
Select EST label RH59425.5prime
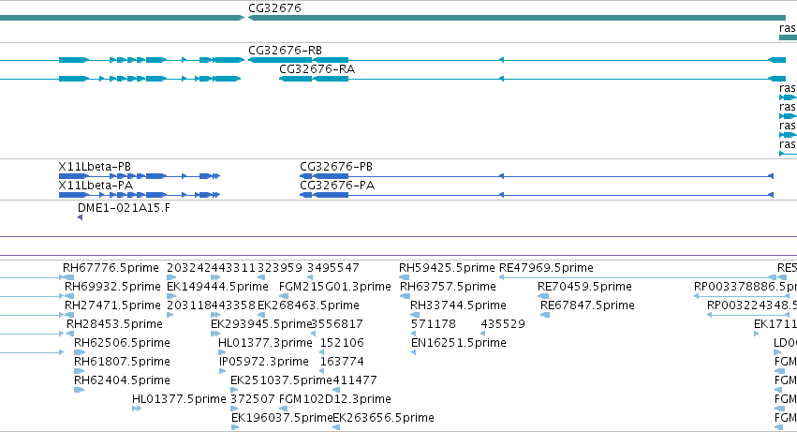(447, 268)
